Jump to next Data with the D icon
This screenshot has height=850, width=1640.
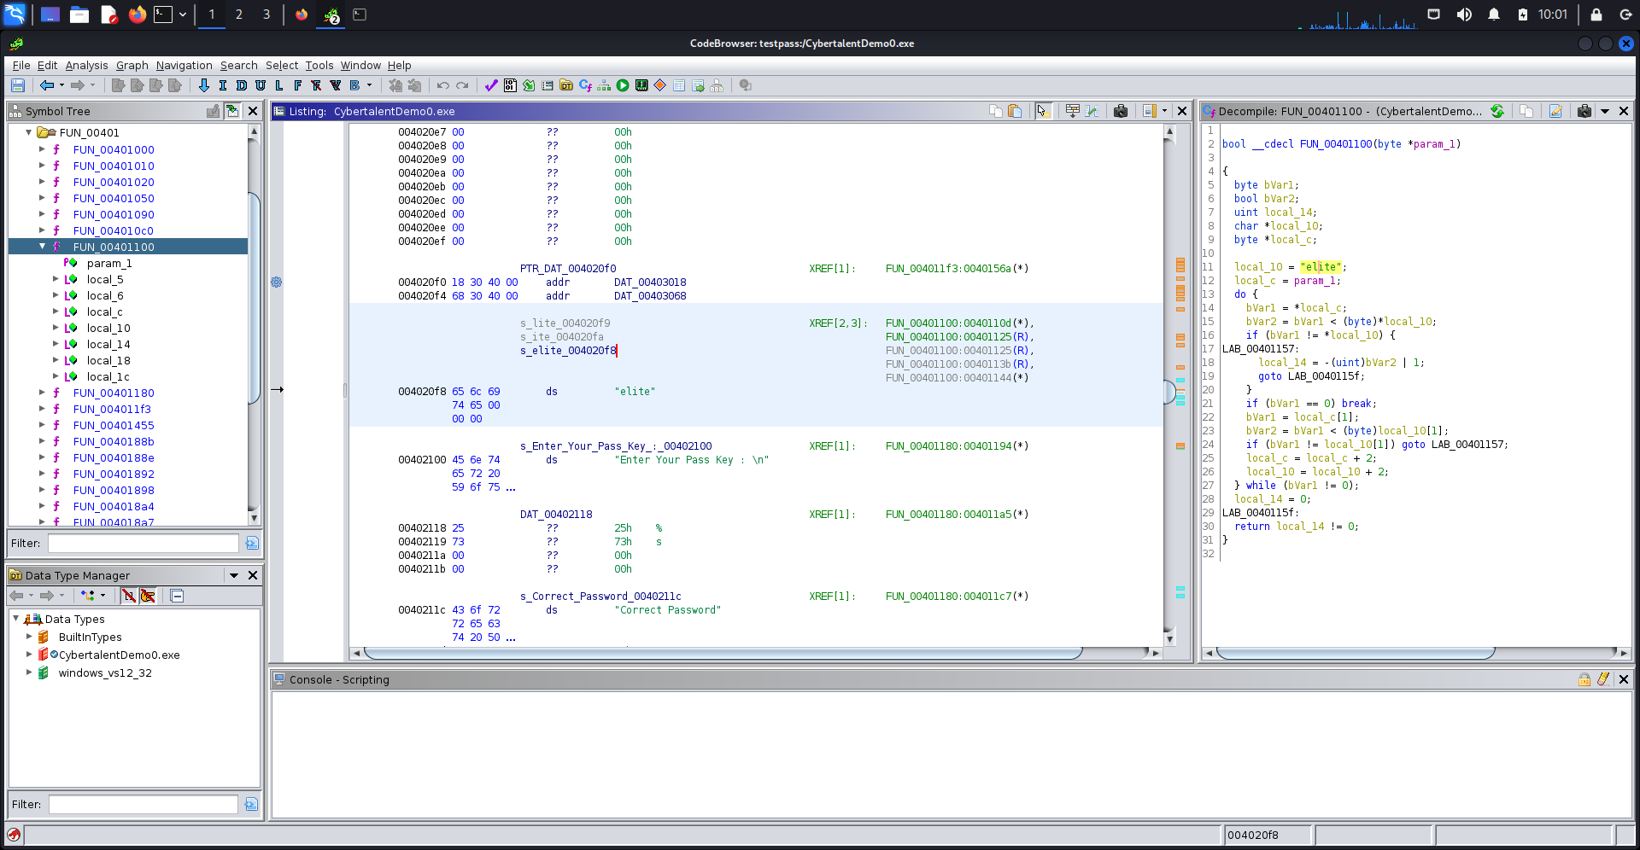click(x=242, y=85)
